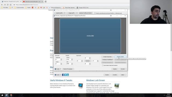Click the bottom Separación value field
This screenshot has width=172, height=97.
pyautogui.click(x=87, y=64)
